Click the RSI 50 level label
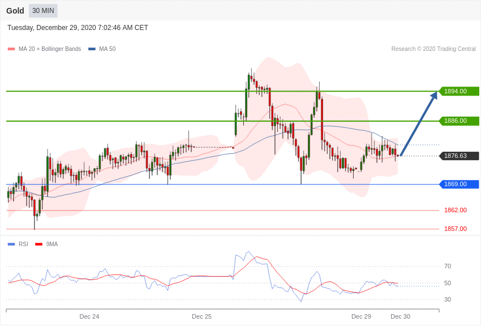 (448, 283)
